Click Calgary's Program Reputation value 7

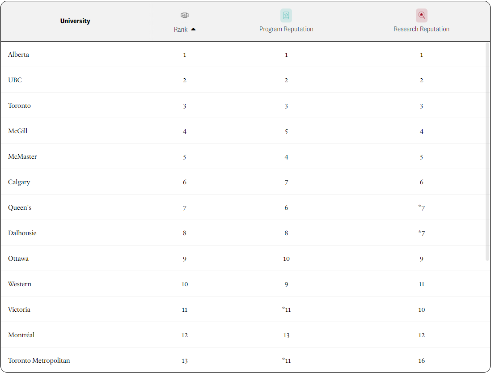tap(286, 182)
